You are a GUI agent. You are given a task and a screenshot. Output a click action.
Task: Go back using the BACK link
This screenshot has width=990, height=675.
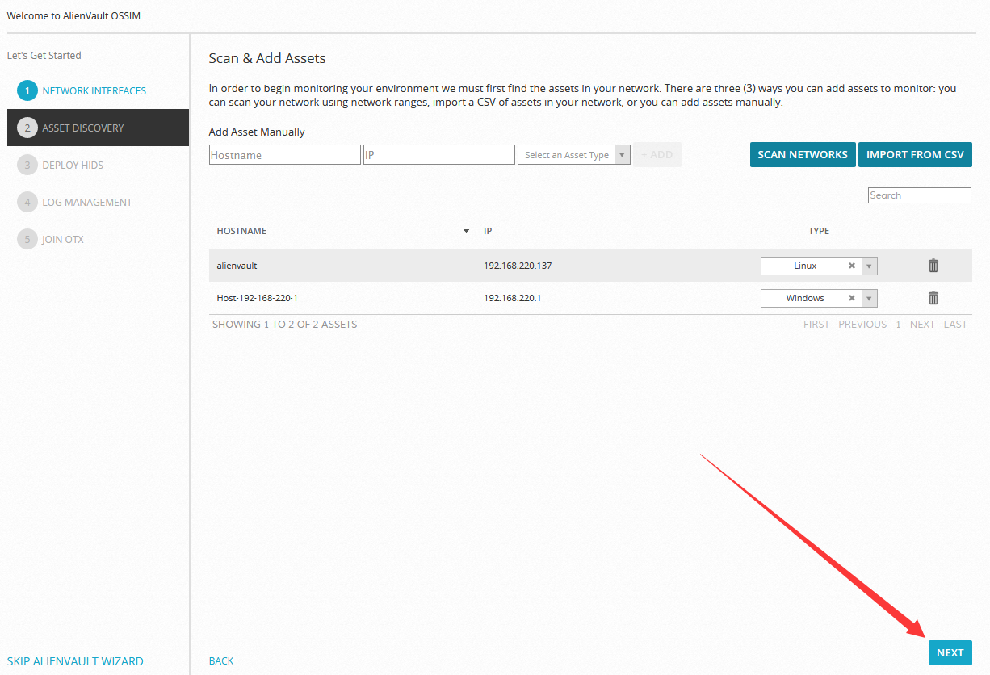(221, 660)
